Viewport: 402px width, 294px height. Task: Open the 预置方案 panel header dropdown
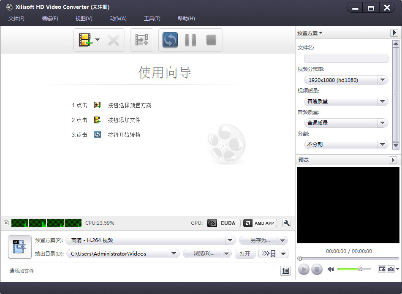click(310, 33)
